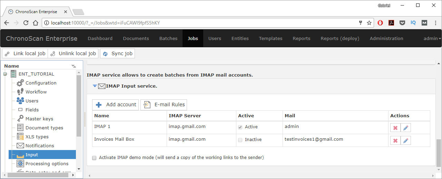Click the Input tray icon in tree
The height and width of the screenshot is (179, 442).
20,155
